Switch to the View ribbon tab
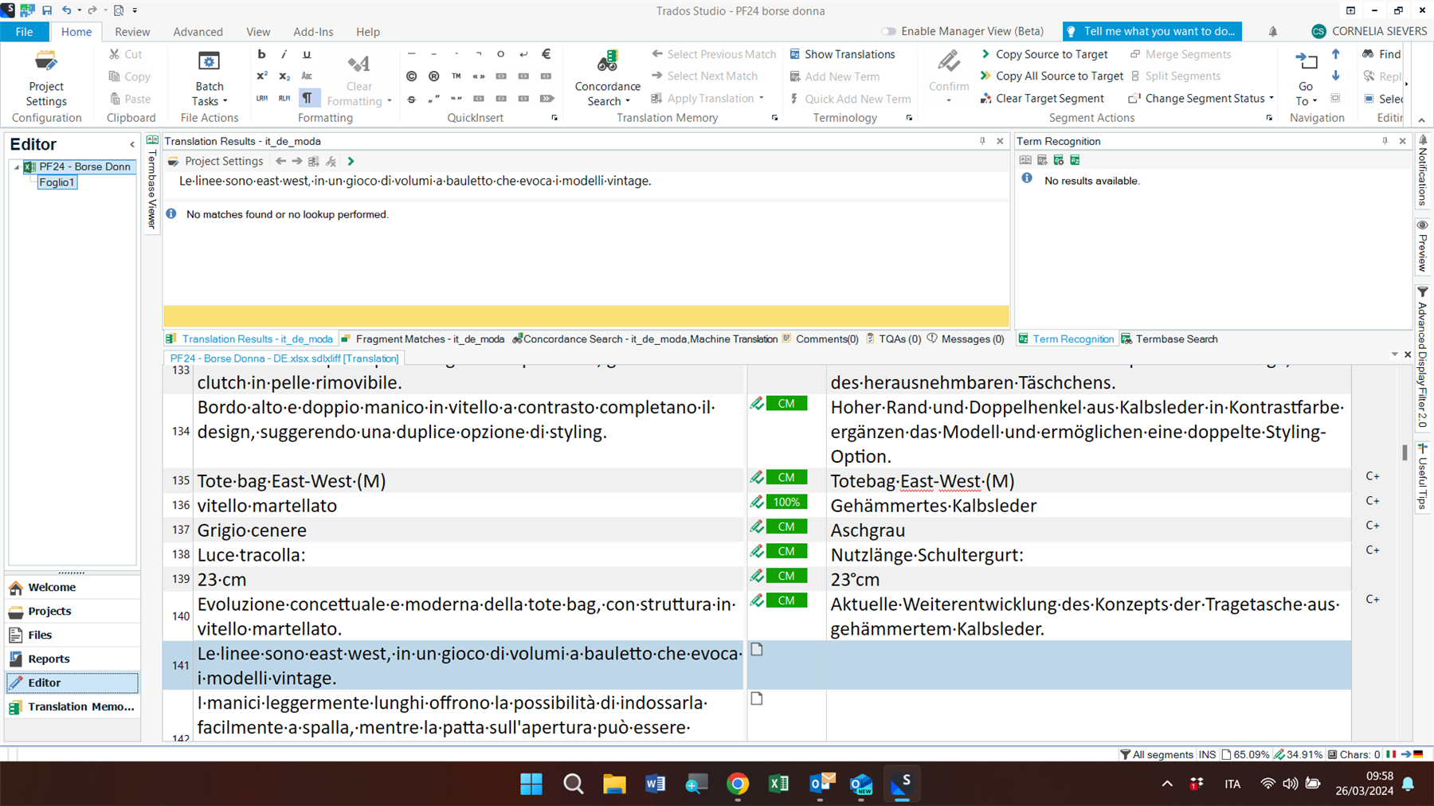Image resolution: width=1434 pixels, height=806 pixels. [258, 31]
